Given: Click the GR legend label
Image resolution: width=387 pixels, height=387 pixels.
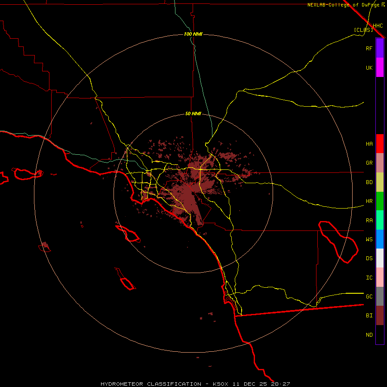Looking at the screenshot, I should pos(369,163).
